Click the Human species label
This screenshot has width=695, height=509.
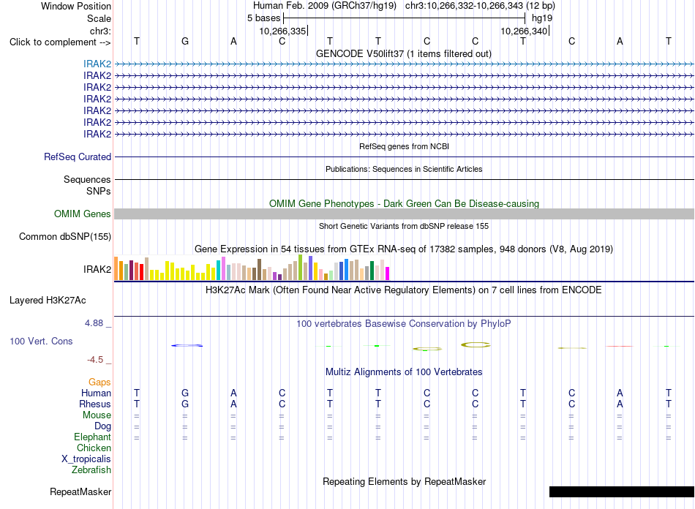tap(96, 393)
